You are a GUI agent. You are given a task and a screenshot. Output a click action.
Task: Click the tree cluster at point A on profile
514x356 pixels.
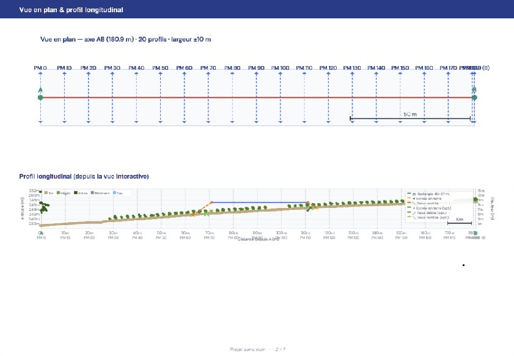[x=44, y=209]
